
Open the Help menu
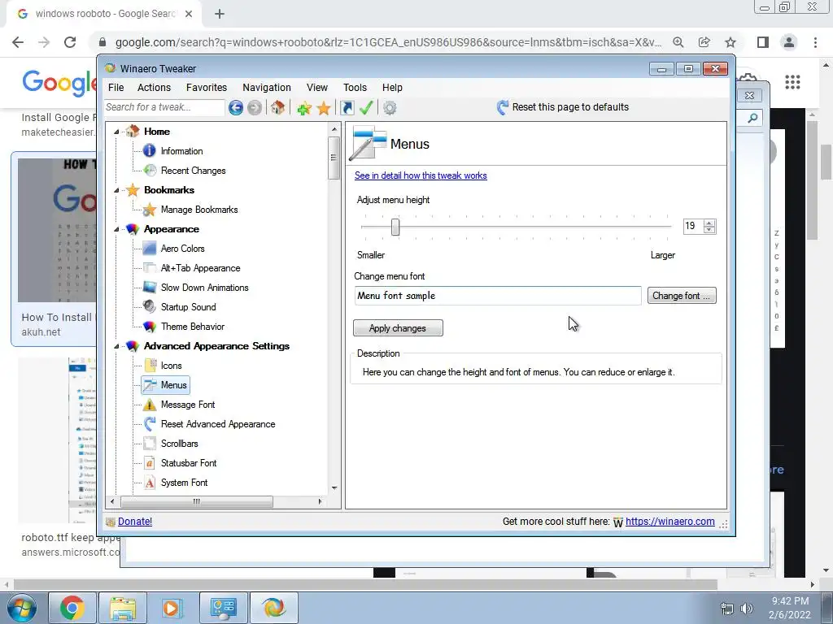[392, 88]
